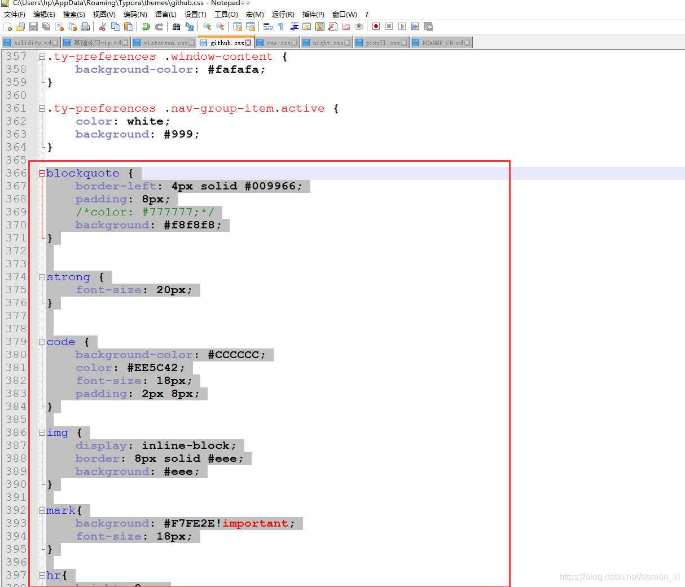Redo edit with gray arrow icon

(x=159, y=27)
